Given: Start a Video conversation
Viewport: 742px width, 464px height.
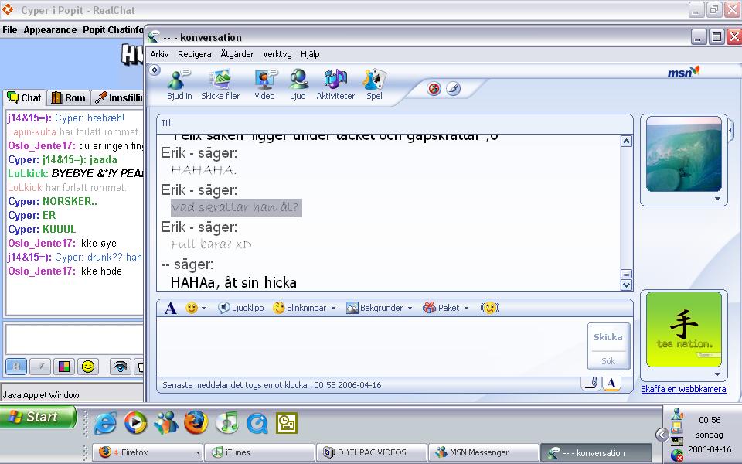Looking at the screenshot, I should tap(264, 85).
